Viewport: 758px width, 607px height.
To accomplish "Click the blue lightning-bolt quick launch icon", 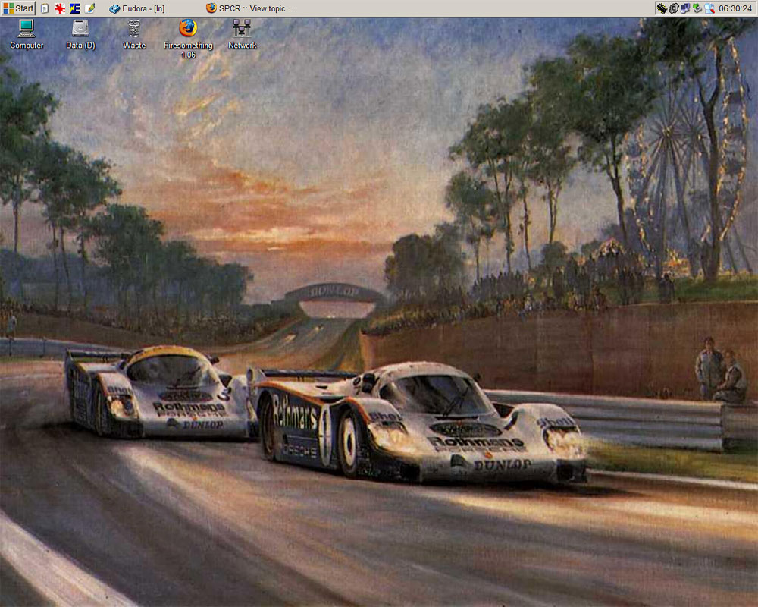I will 75,8.
